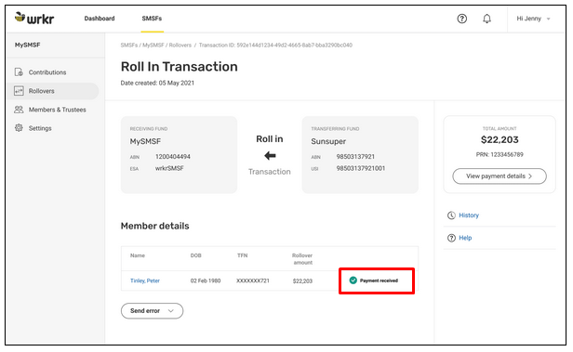573x352 pixels.
Task: Open the Send error dropdown
Action: 152,311
